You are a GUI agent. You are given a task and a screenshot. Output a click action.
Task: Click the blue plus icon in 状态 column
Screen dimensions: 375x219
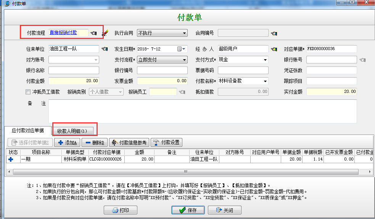click(11, 159)
